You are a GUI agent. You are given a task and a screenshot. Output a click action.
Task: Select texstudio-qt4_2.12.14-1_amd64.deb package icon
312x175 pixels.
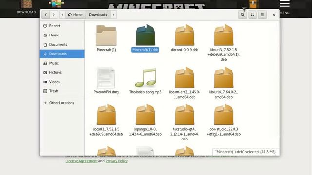point(184,115)
